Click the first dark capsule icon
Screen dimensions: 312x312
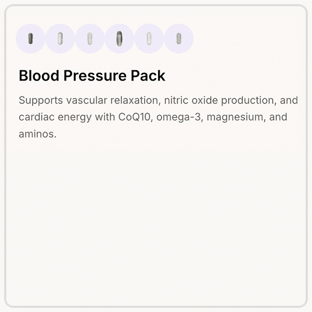click(x=31, y=38)
